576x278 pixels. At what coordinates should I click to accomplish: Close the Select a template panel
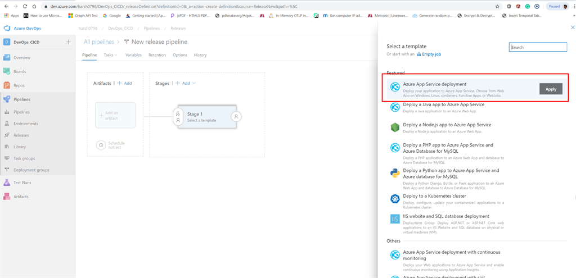(572, 28)
